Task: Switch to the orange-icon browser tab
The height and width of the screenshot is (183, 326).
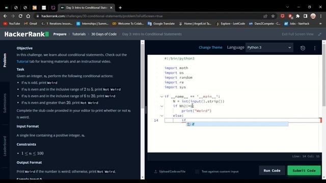Action: point(35,8)
